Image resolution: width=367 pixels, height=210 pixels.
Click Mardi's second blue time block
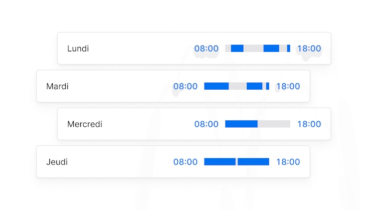pos(254,86)
